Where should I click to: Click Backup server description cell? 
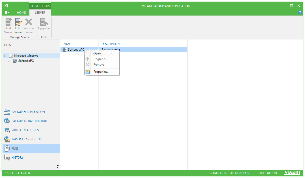(x=111, y=50)
